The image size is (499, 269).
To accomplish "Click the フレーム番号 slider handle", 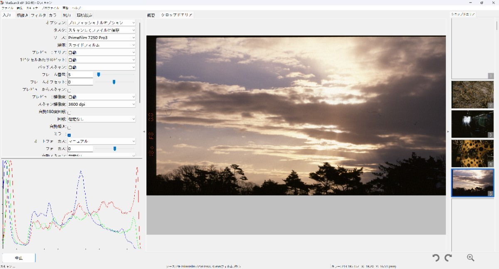I will tap(99, 74).
